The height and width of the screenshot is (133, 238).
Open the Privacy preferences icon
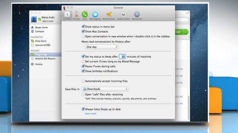coord(76,14)
